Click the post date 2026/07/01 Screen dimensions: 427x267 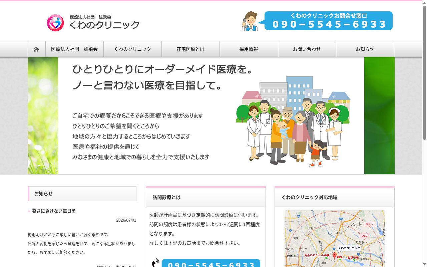[x=126, y=220]
